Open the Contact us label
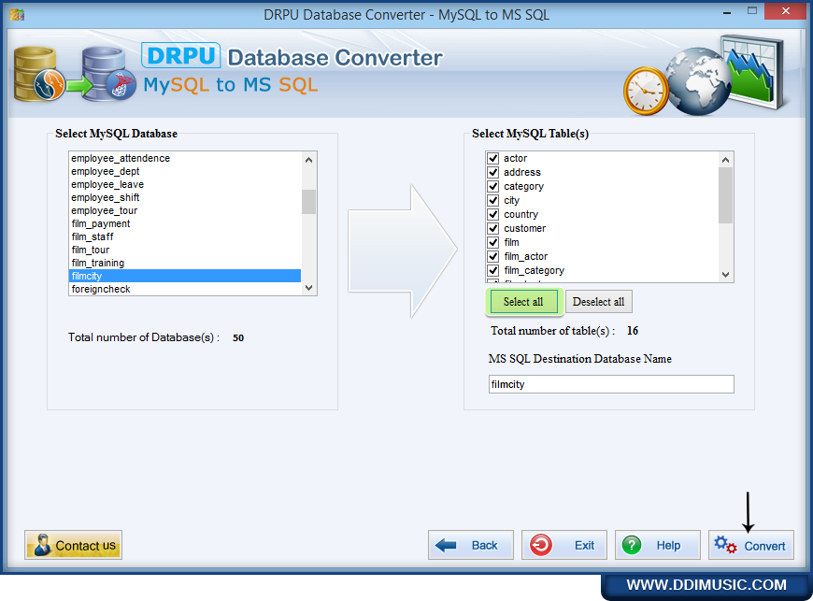 (86, 546)
